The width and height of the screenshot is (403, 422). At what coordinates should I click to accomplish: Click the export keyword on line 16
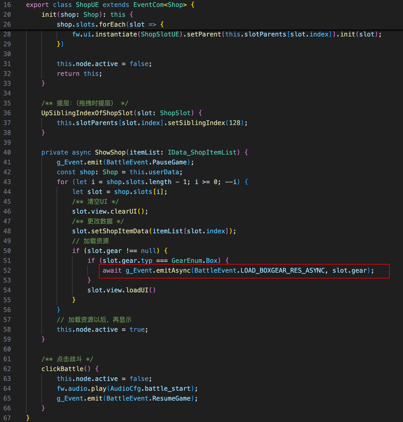38,5
